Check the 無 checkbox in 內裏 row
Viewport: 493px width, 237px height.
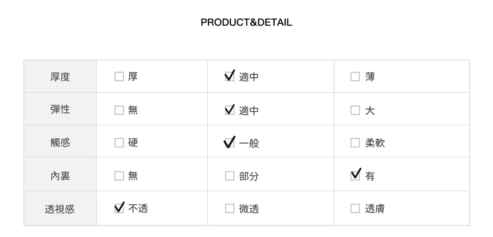click(x=119, y=176)
